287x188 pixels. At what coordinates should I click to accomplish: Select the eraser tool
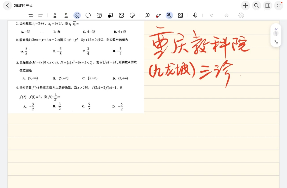(77, 15)
